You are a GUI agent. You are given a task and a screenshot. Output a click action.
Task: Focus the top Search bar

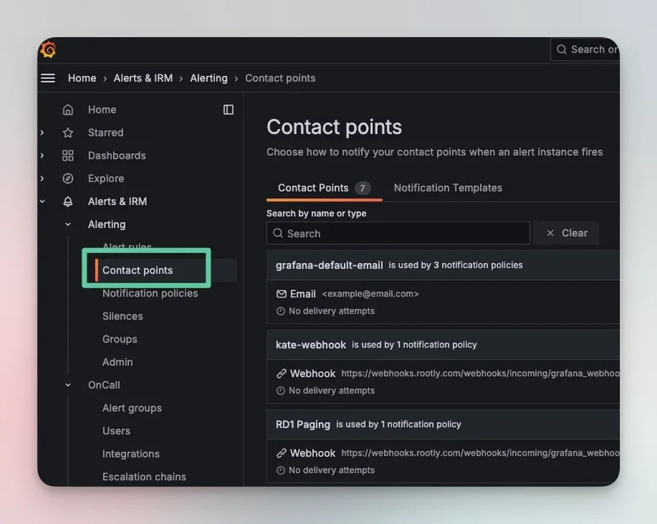point(585,50)
